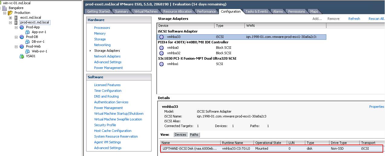Viewport: 385px width, 156px height.
Task: Open Licensed Features settings
Action: pyautogui.click(x=107, y=85)
